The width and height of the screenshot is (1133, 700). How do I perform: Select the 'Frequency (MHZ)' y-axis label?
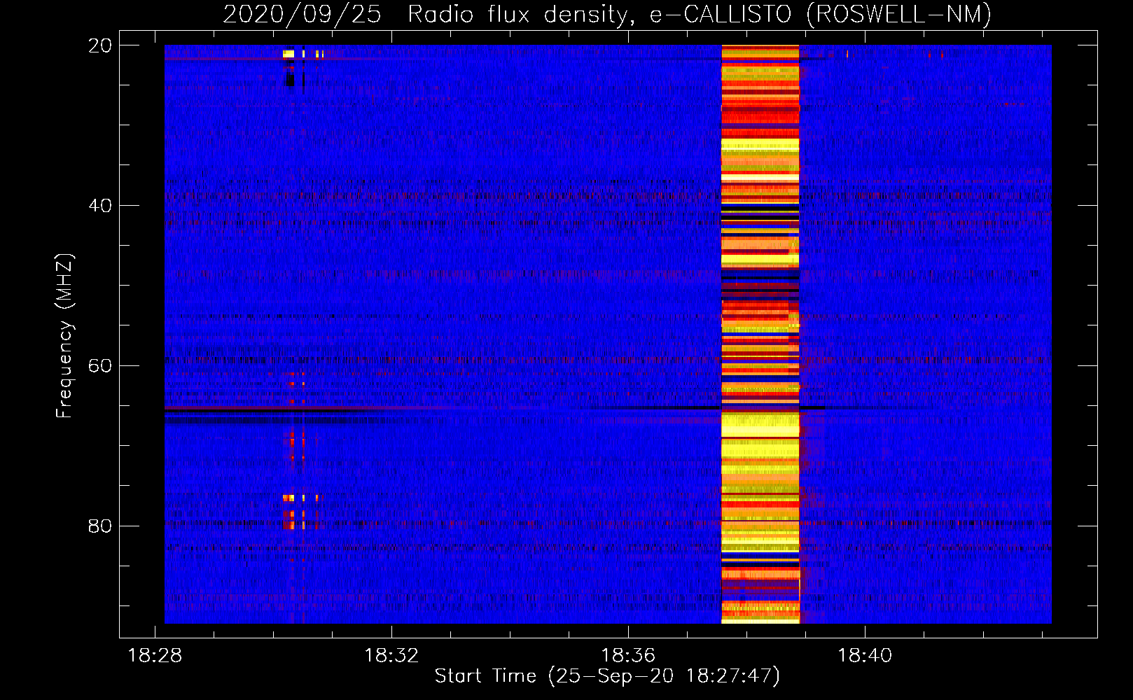point(64,336)
